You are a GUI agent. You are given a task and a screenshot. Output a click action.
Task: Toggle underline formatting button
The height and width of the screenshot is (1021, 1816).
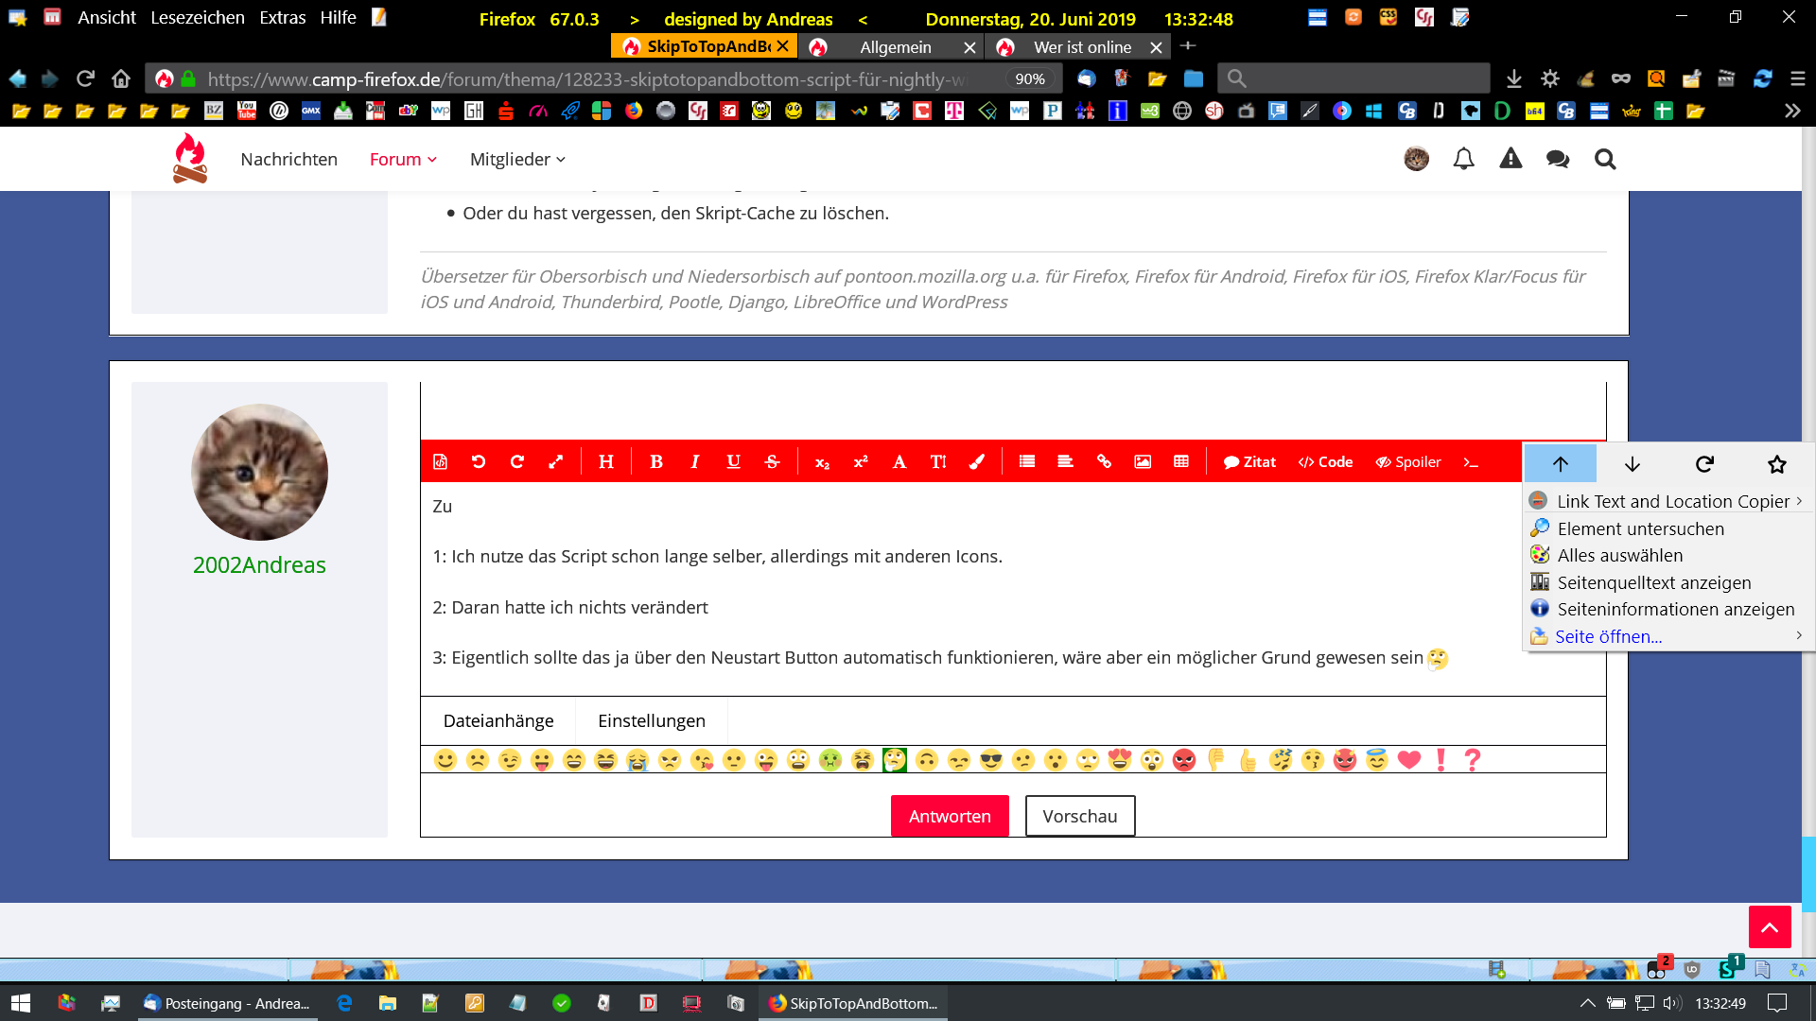point(733,461)
